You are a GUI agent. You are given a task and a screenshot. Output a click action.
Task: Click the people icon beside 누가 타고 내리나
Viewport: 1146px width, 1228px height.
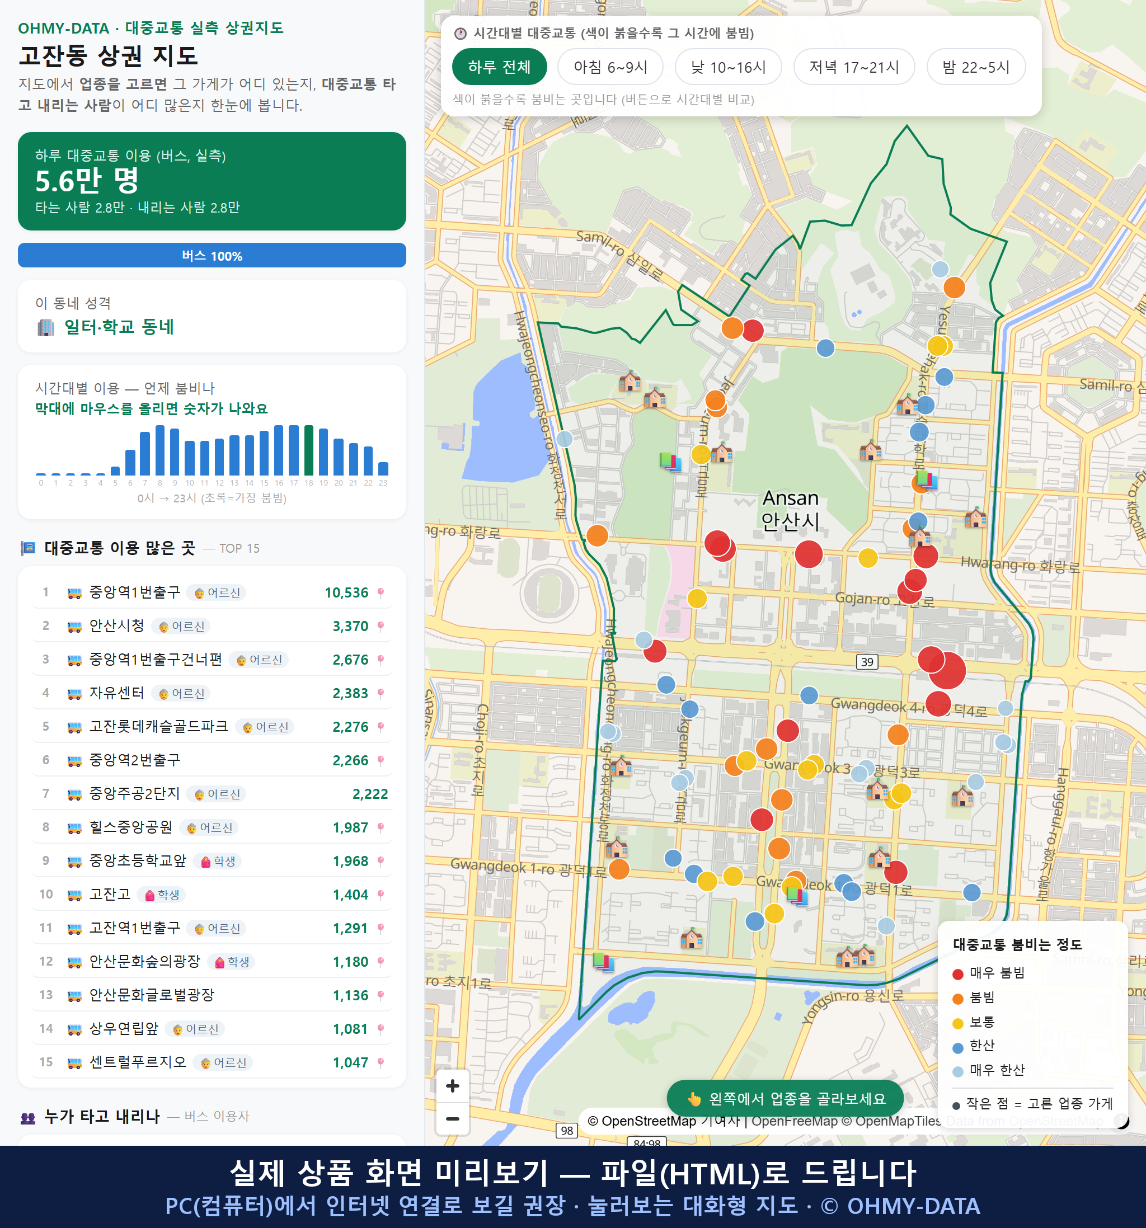point(28,1117)
